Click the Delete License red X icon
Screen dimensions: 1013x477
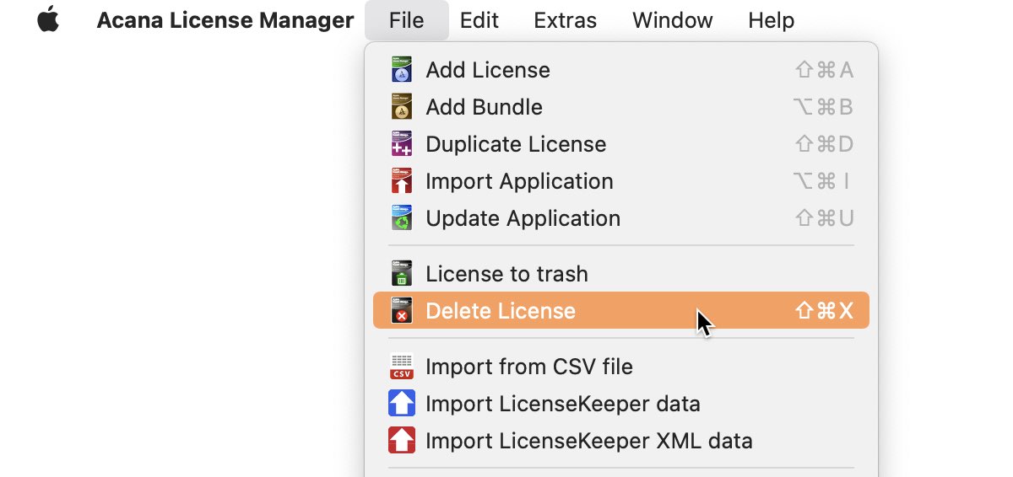pos(402,311)
